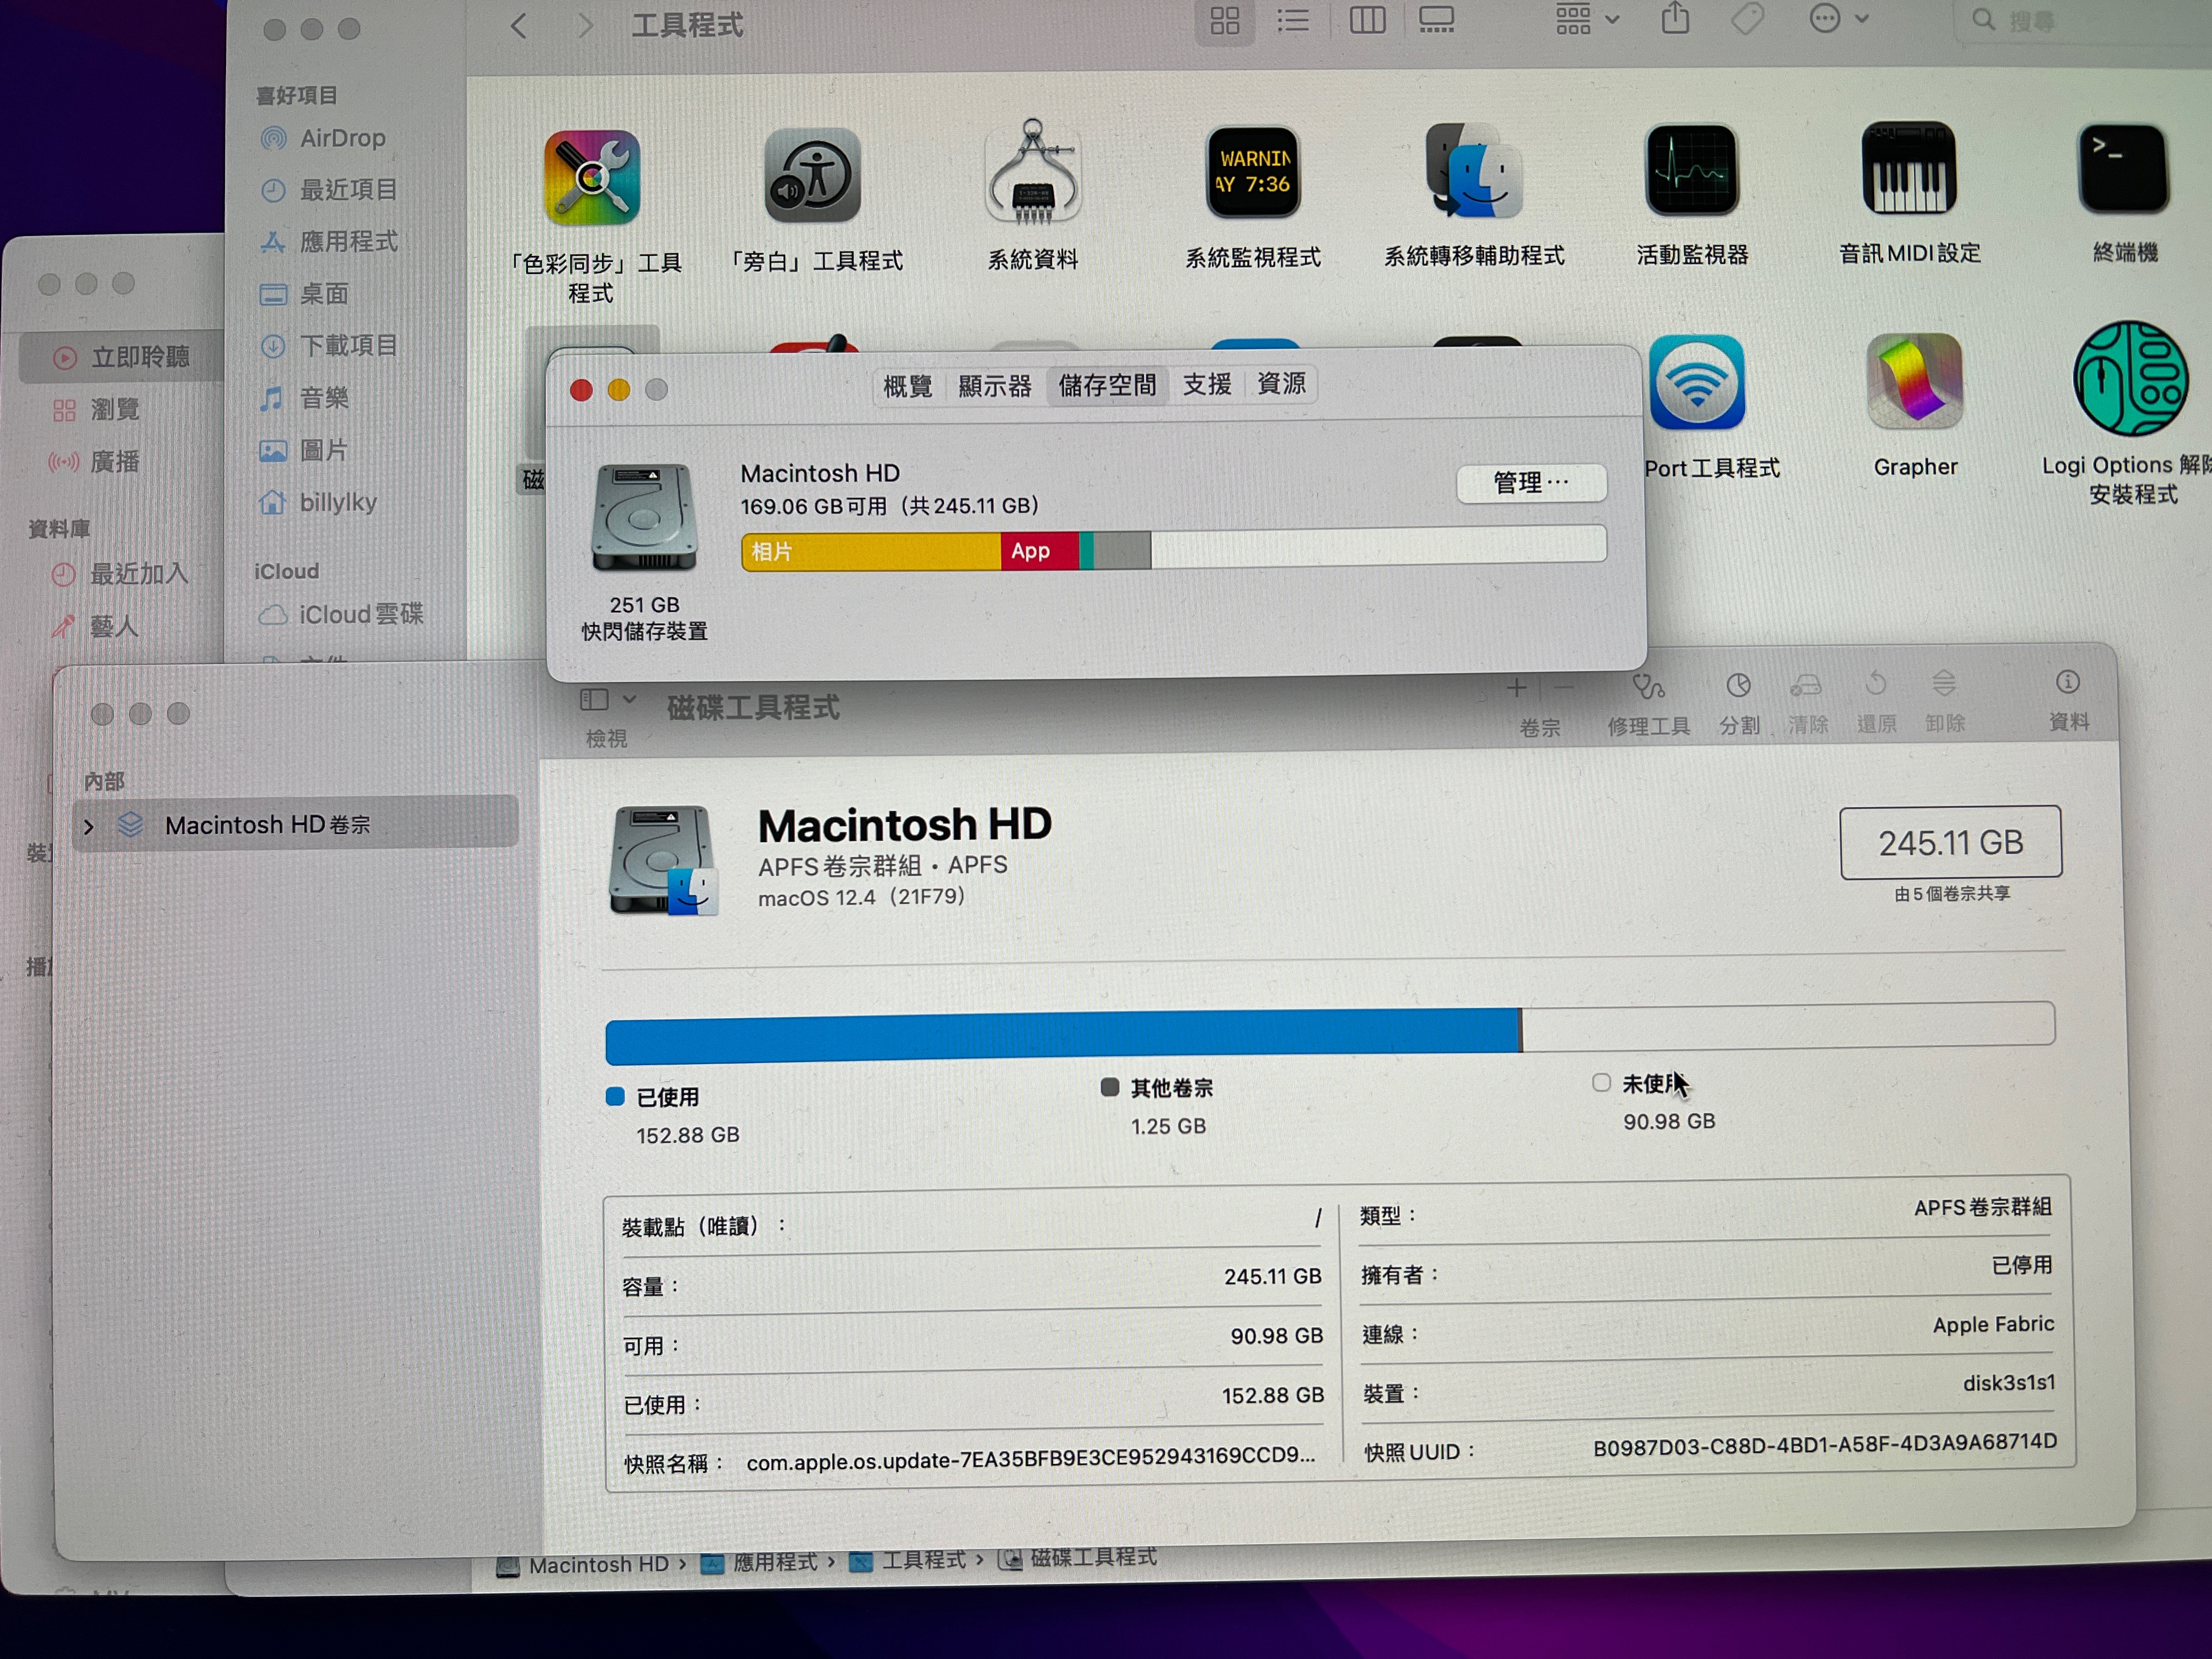This screenshot has height=1659, width=2212.
Task: Open Finder group-by dropdown
Action: (x=1587, y=19)
